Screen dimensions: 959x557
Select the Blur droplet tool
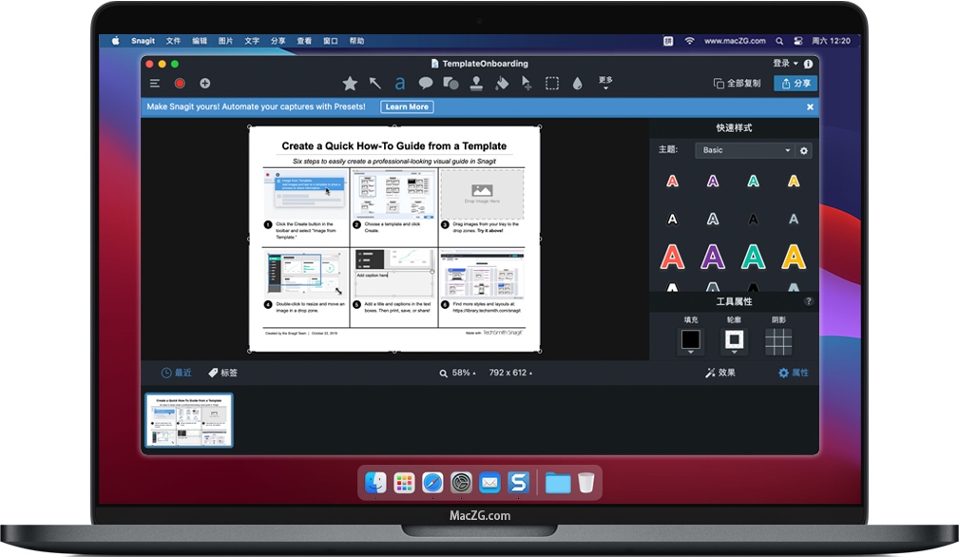[578, 83]
